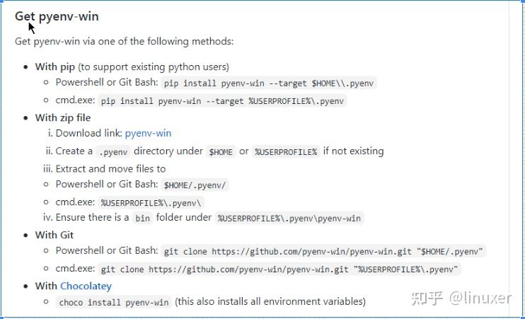The height and width of the screenshot is (319, 525).
Task: Open the pyenv-win download link
Action: (148, 133)
